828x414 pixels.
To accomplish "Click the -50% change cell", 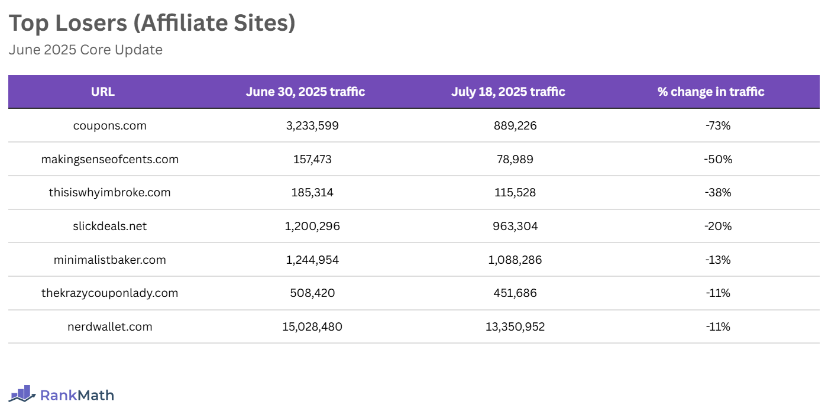I will click(x=718, y=159).
